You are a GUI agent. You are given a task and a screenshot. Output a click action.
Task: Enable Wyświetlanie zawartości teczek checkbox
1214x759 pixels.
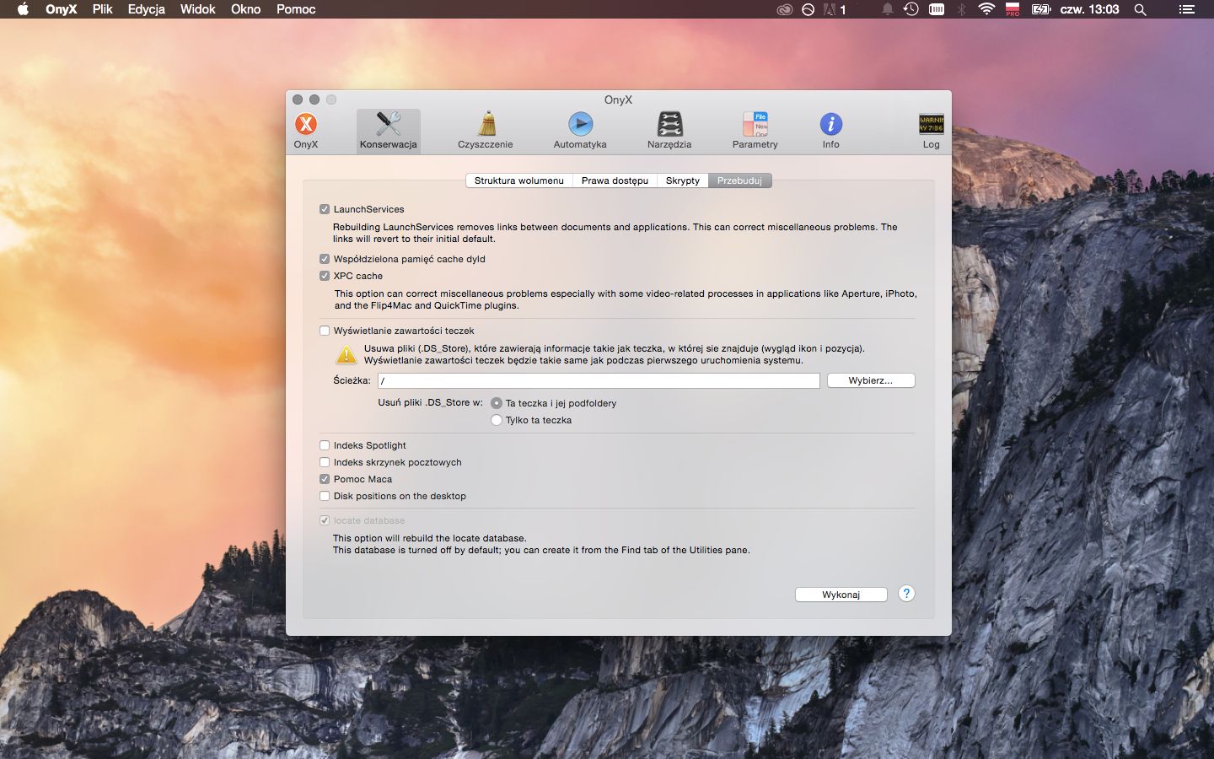325,331
